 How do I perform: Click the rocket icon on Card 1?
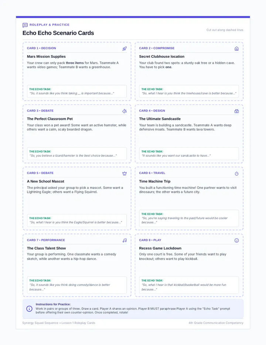(125, 48)
